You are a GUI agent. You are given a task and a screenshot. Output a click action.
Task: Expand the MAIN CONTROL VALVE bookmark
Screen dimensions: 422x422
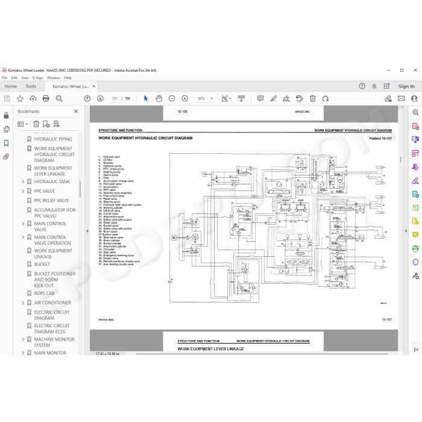coord(23,224)
